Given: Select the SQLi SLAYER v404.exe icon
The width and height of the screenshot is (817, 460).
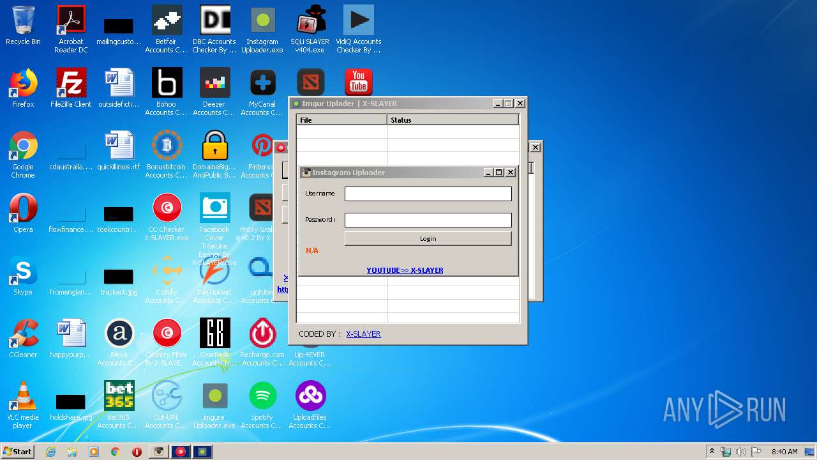Looking at the screenshot, I should point(310,29).
